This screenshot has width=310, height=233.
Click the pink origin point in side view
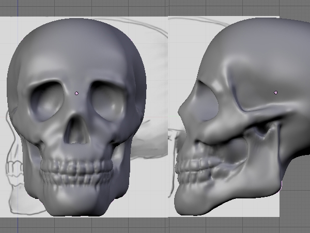(x=275, y=92)
